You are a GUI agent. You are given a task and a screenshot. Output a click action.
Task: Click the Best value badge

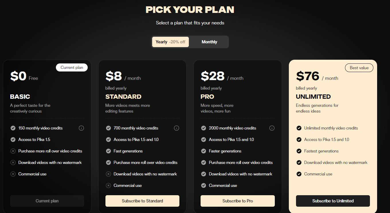click(359, 68)
